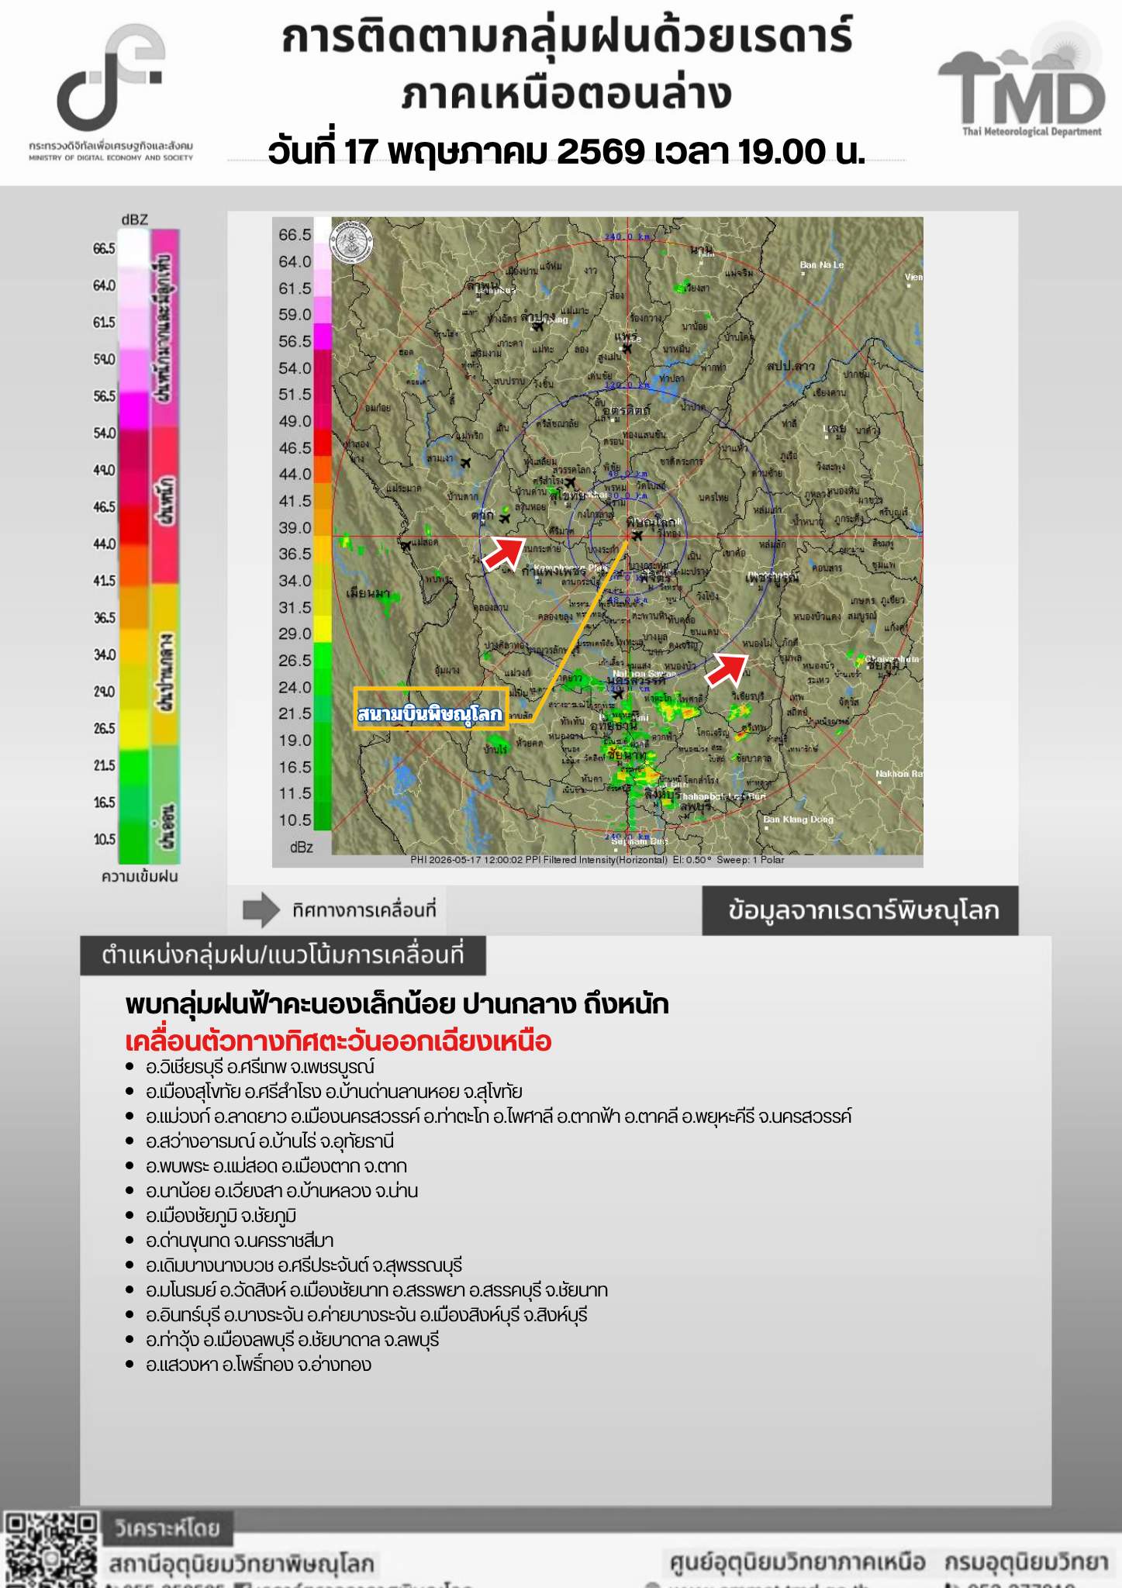
Task: Click the round seal emblem on the radar map
Action: 353,241
